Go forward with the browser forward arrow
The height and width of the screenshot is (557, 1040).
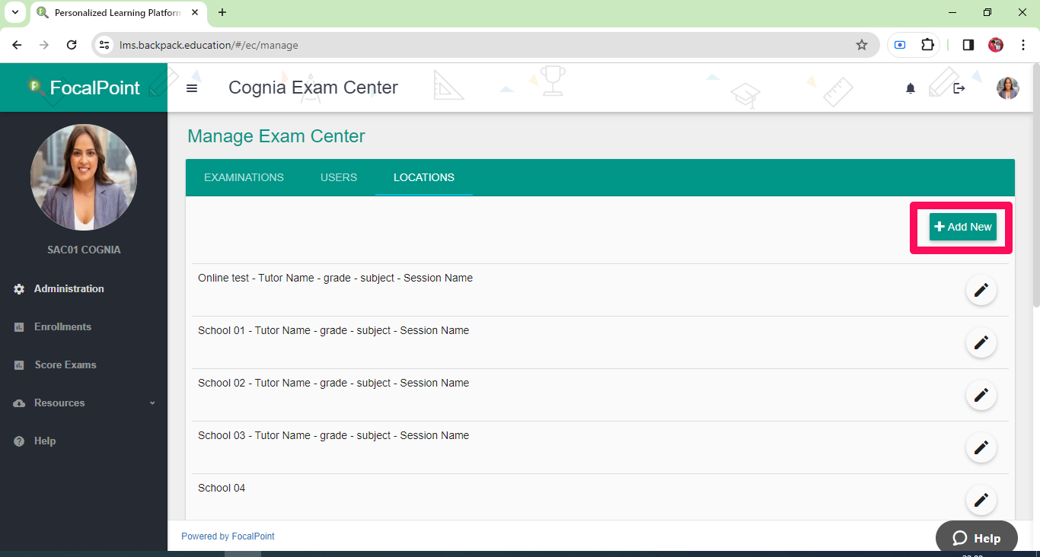pyautogui.click(x=44, y=45)
